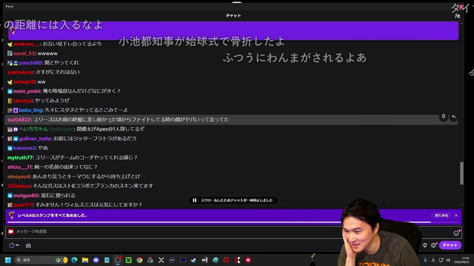Click username gulliver_hello

click(x=35, y=139)
